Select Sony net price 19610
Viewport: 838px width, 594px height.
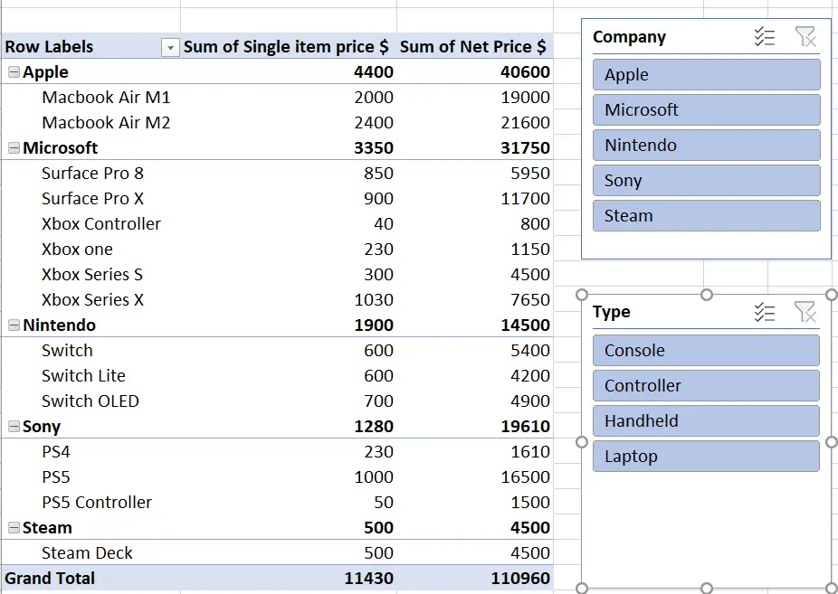point(525,427)
